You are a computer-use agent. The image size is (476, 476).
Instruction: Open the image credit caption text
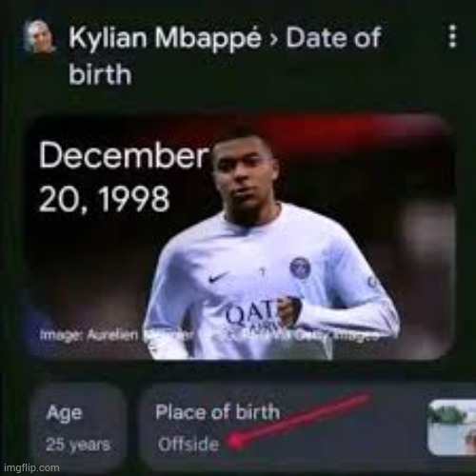209,335
